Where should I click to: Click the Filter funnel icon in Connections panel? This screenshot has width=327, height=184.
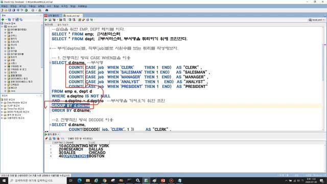pyautogui.click(x=13, y=19)
